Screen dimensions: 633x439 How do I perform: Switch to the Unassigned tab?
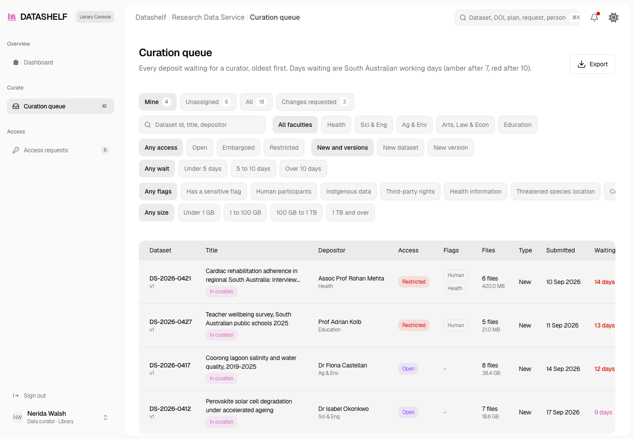click(208, 102)
